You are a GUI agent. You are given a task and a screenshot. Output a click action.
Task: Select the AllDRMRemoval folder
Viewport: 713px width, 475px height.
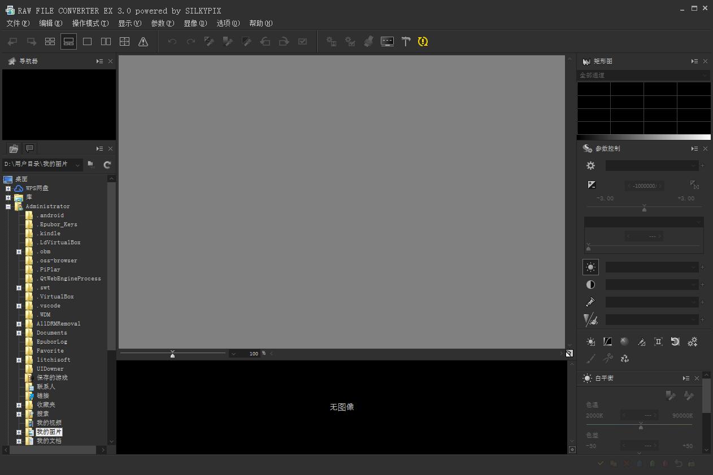[58, 324]
